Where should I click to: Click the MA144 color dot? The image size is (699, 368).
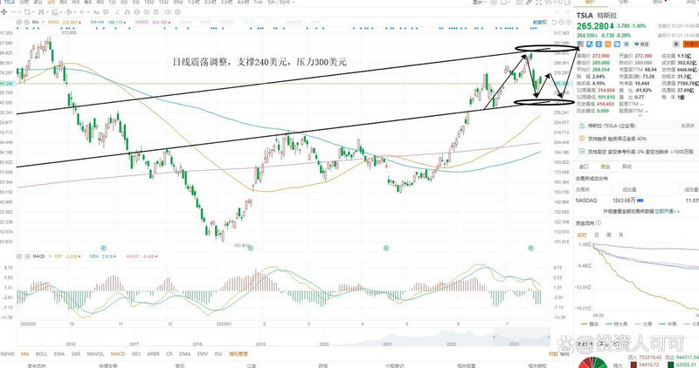[x=125, y=23]
